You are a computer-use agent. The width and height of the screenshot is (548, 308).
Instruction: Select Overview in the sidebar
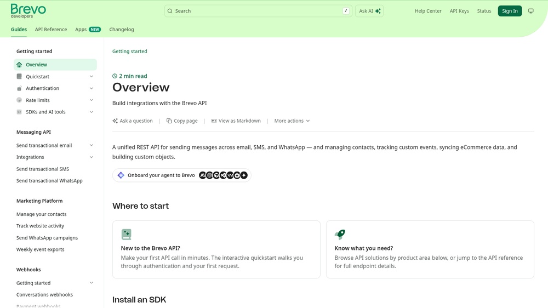[55, 65]
